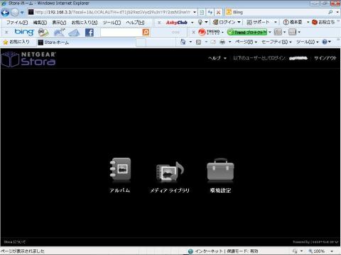Image resolution: width=341 pixels, height=255 pixels.
Task: Click the 100% zoom level in status bar
Action: click(x=319, y=251)
